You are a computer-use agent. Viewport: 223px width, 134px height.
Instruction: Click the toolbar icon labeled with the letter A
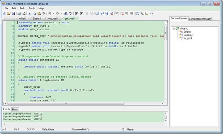[x=151, y=13]
